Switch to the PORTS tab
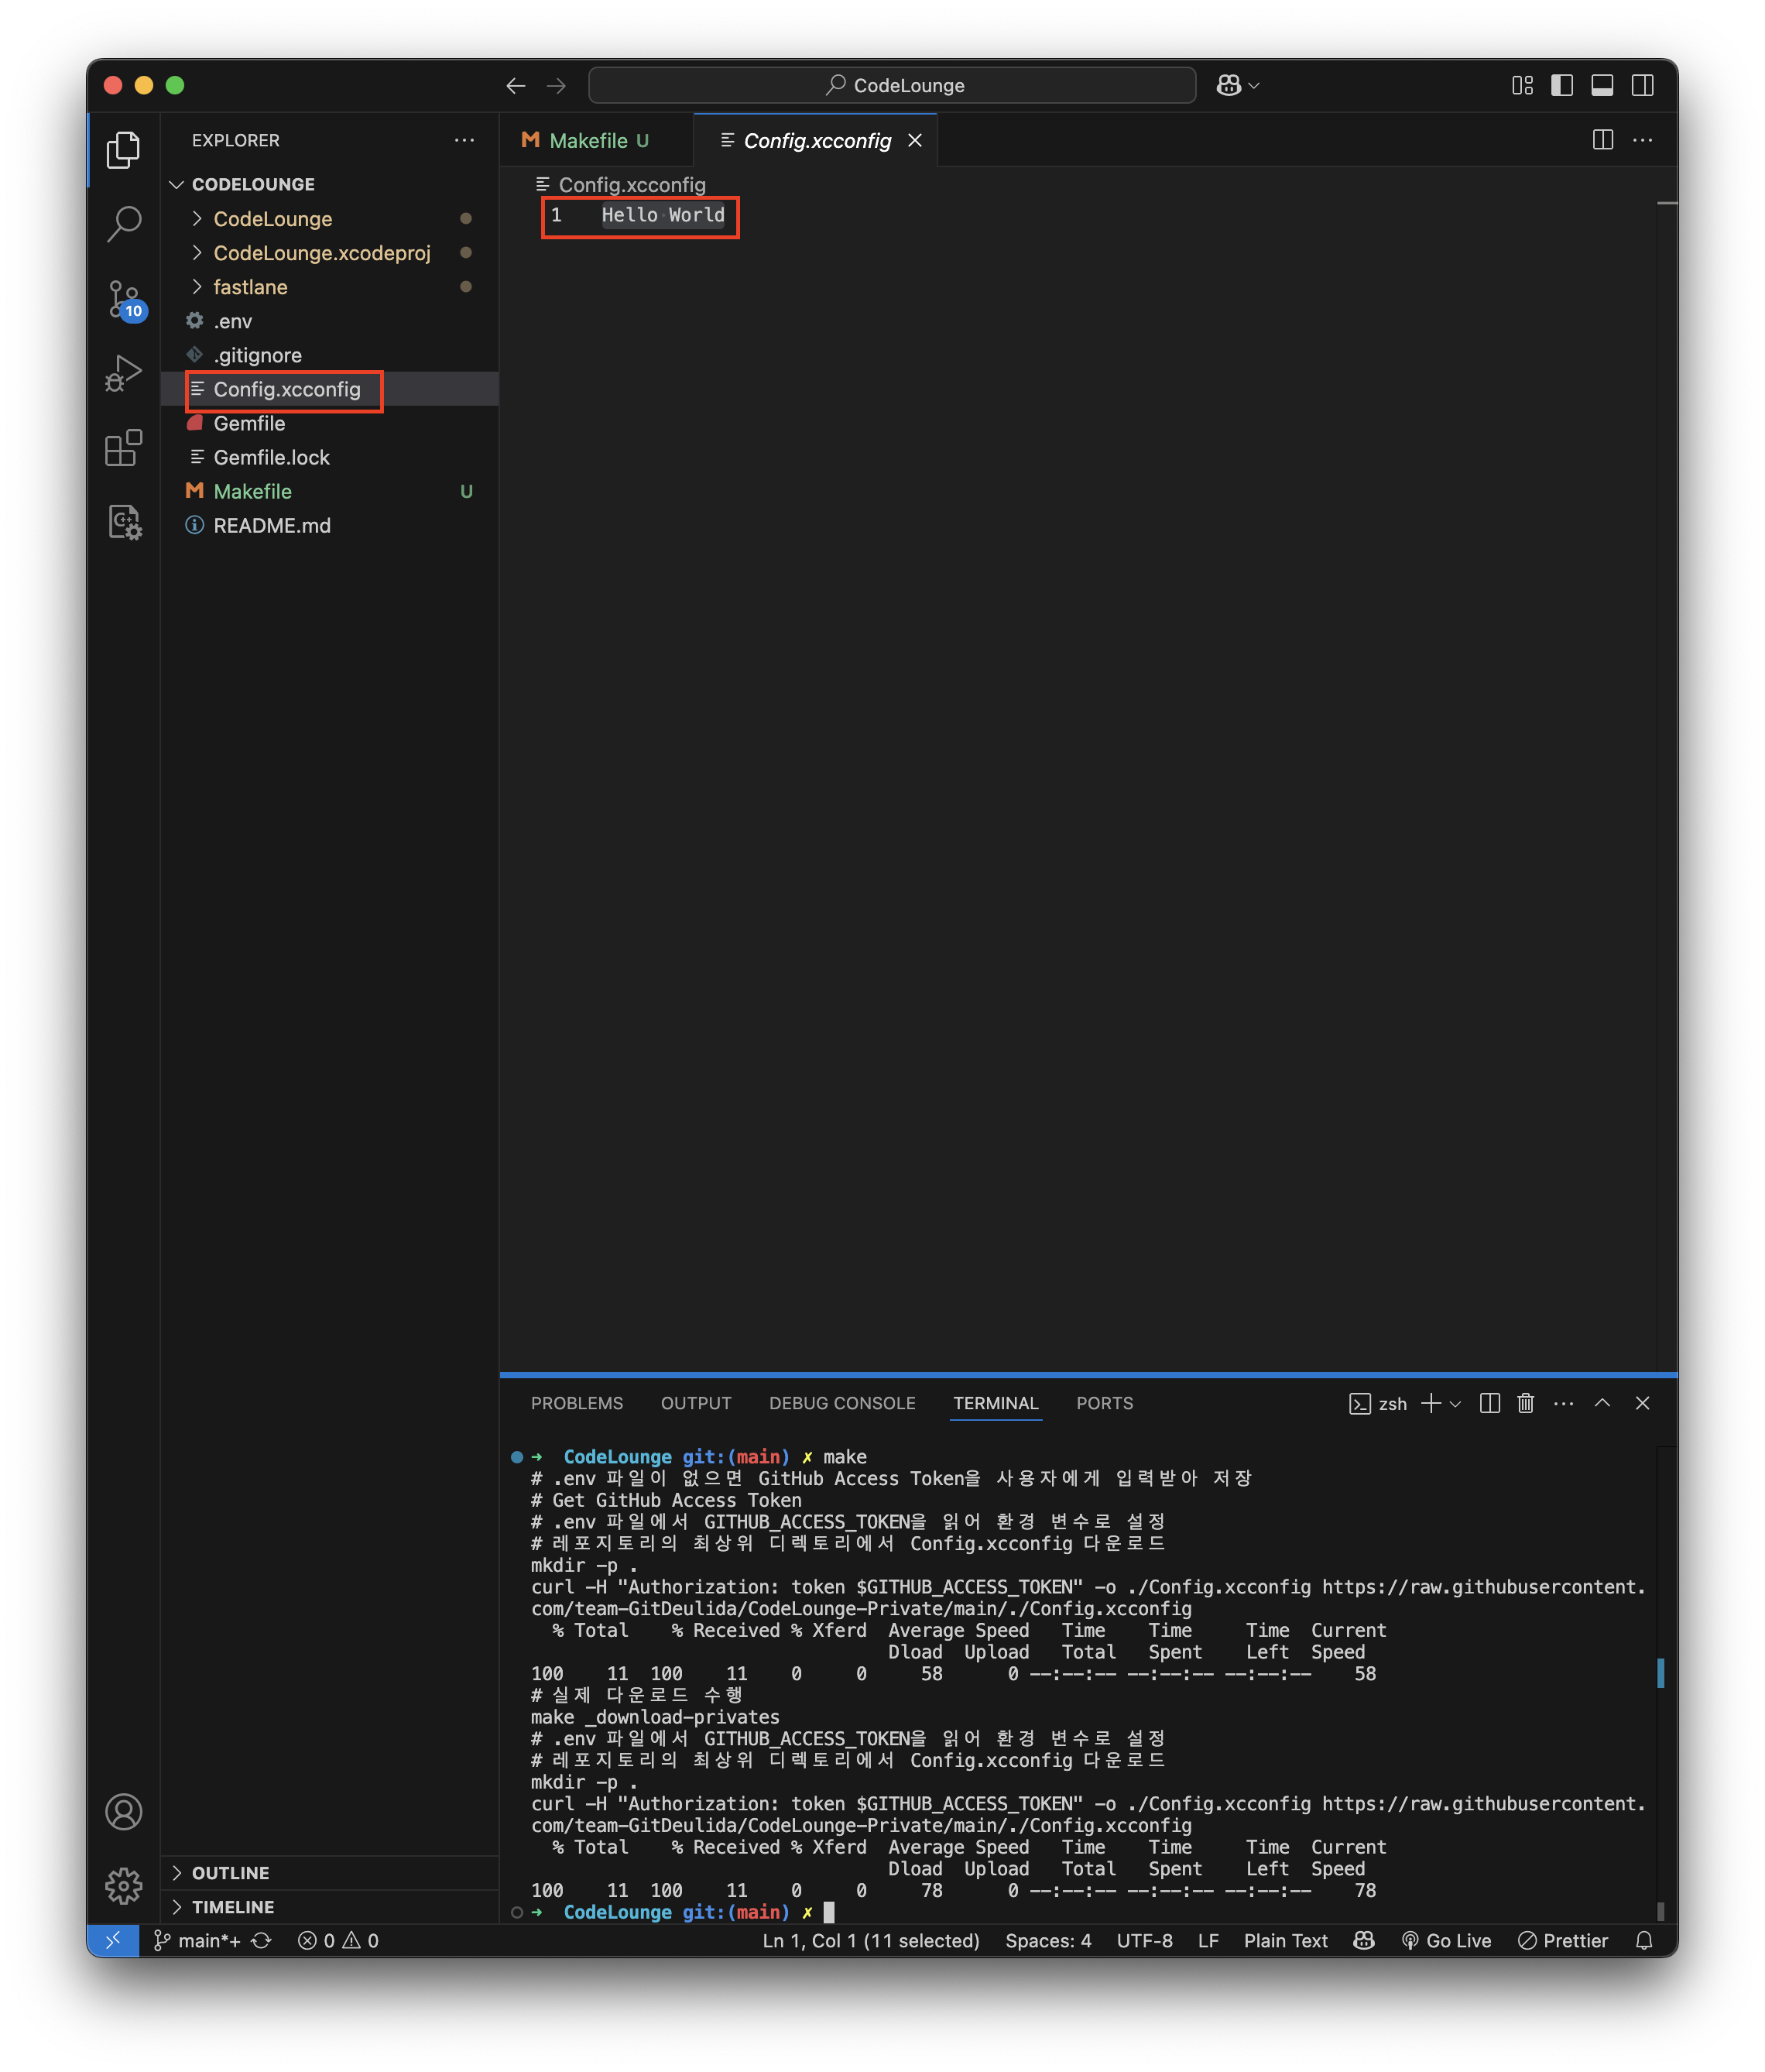 tap(1104, 1403)
